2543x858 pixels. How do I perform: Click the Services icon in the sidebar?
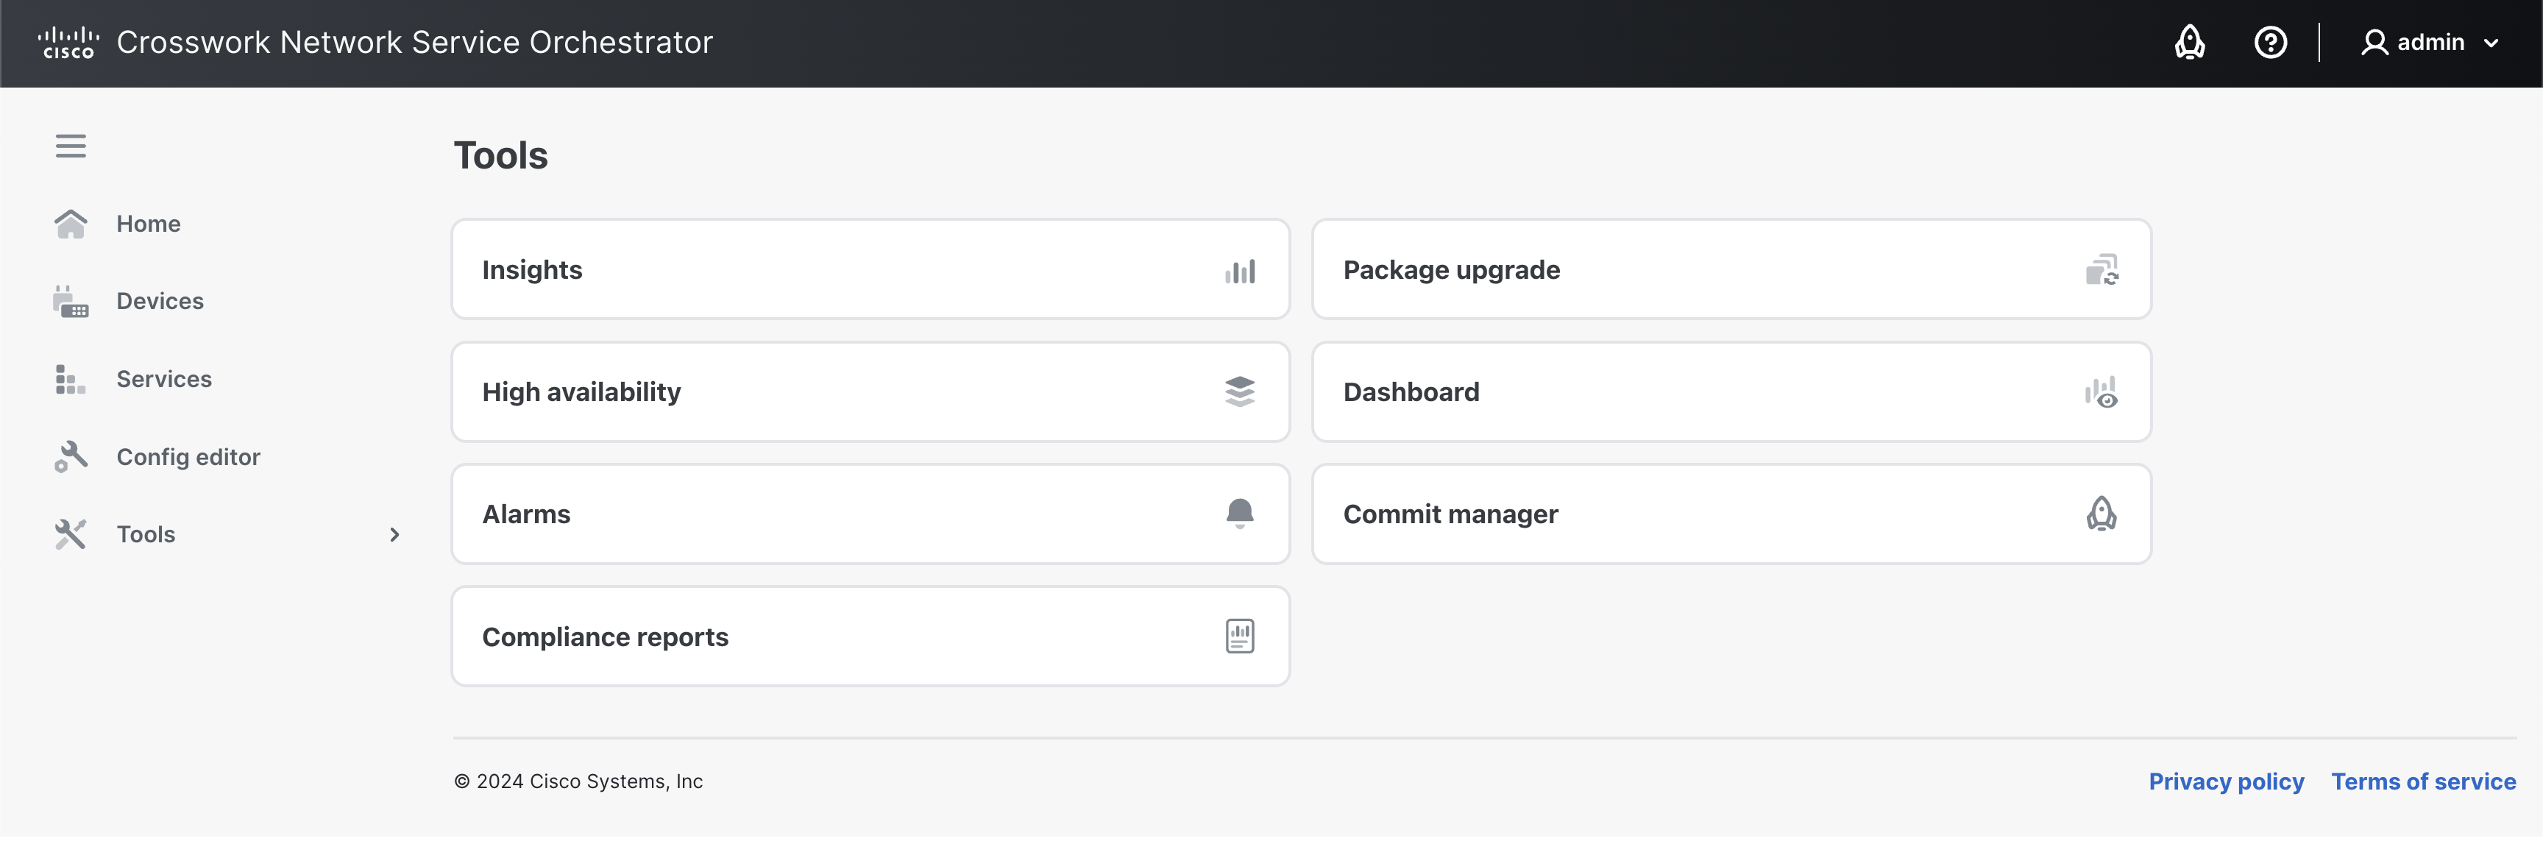[x=70, y=379]
